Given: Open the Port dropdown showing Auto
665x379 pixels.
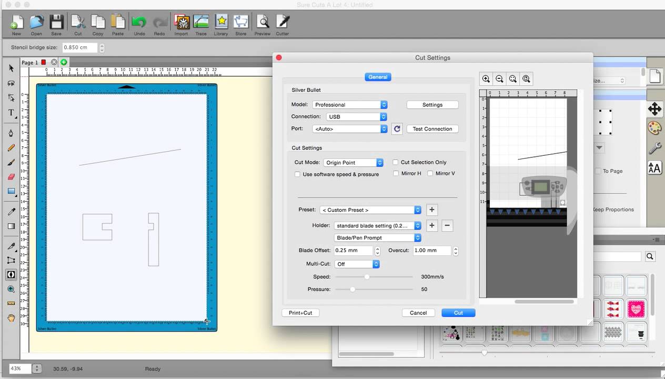Looking at the screenshot, I should tap(350, 128).
